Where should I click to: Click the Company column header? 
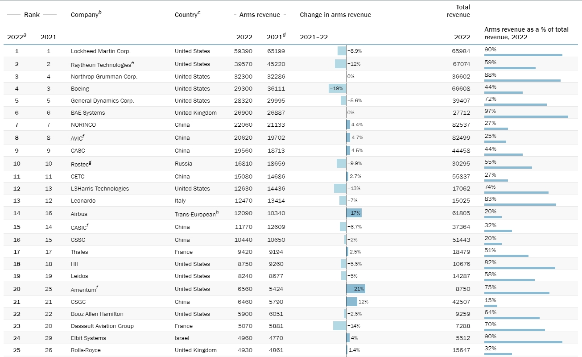[86, 15]
